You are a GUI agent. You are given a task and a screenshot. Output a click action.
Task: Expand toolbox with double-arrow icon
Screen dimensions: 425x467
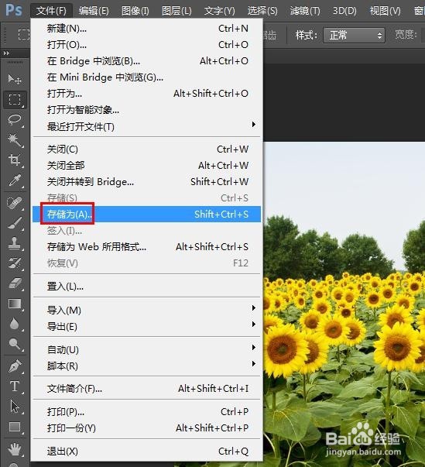pyautogui.click(x=6, y=53)
